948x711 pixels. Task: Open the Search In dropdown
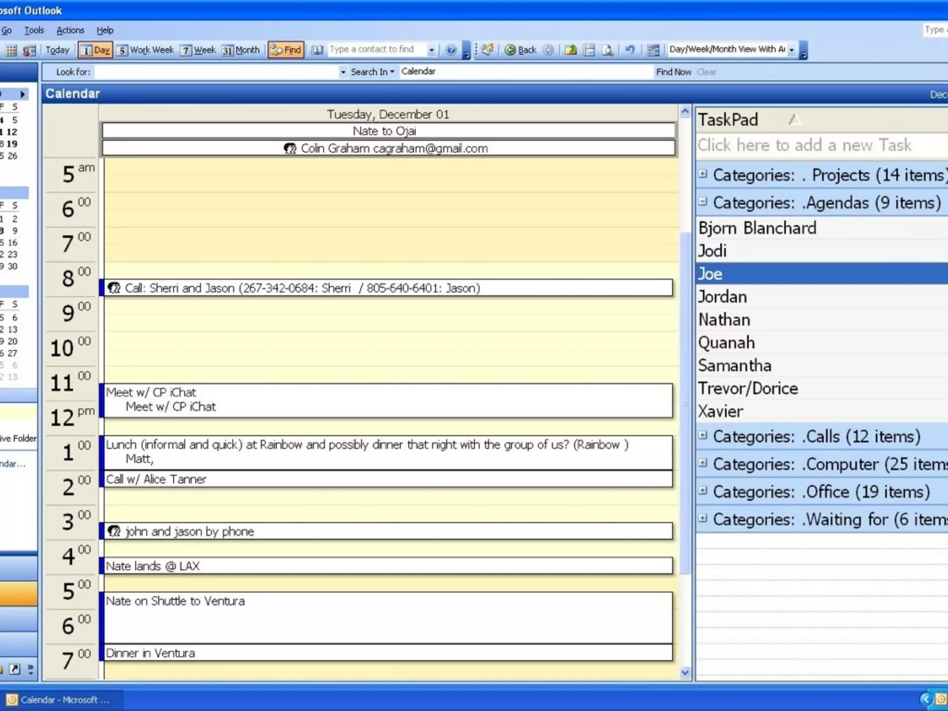coord(372,72)
